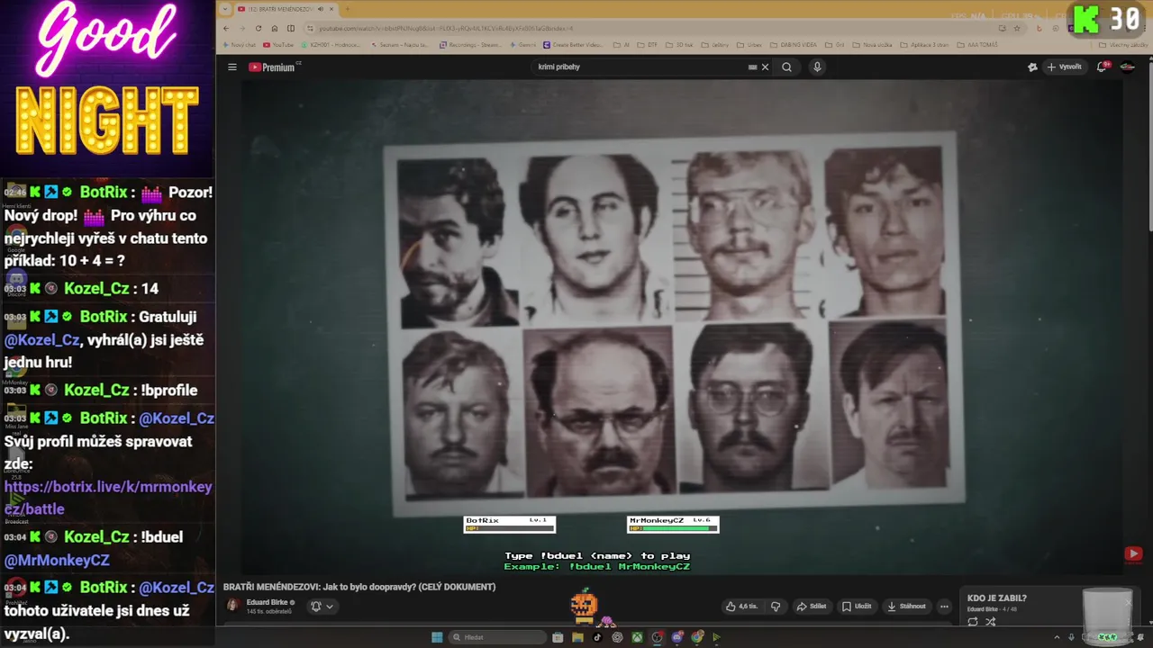Open Eduard Birke channel name link
Viewport: 1153px width, 648px height.
point(267,602)
